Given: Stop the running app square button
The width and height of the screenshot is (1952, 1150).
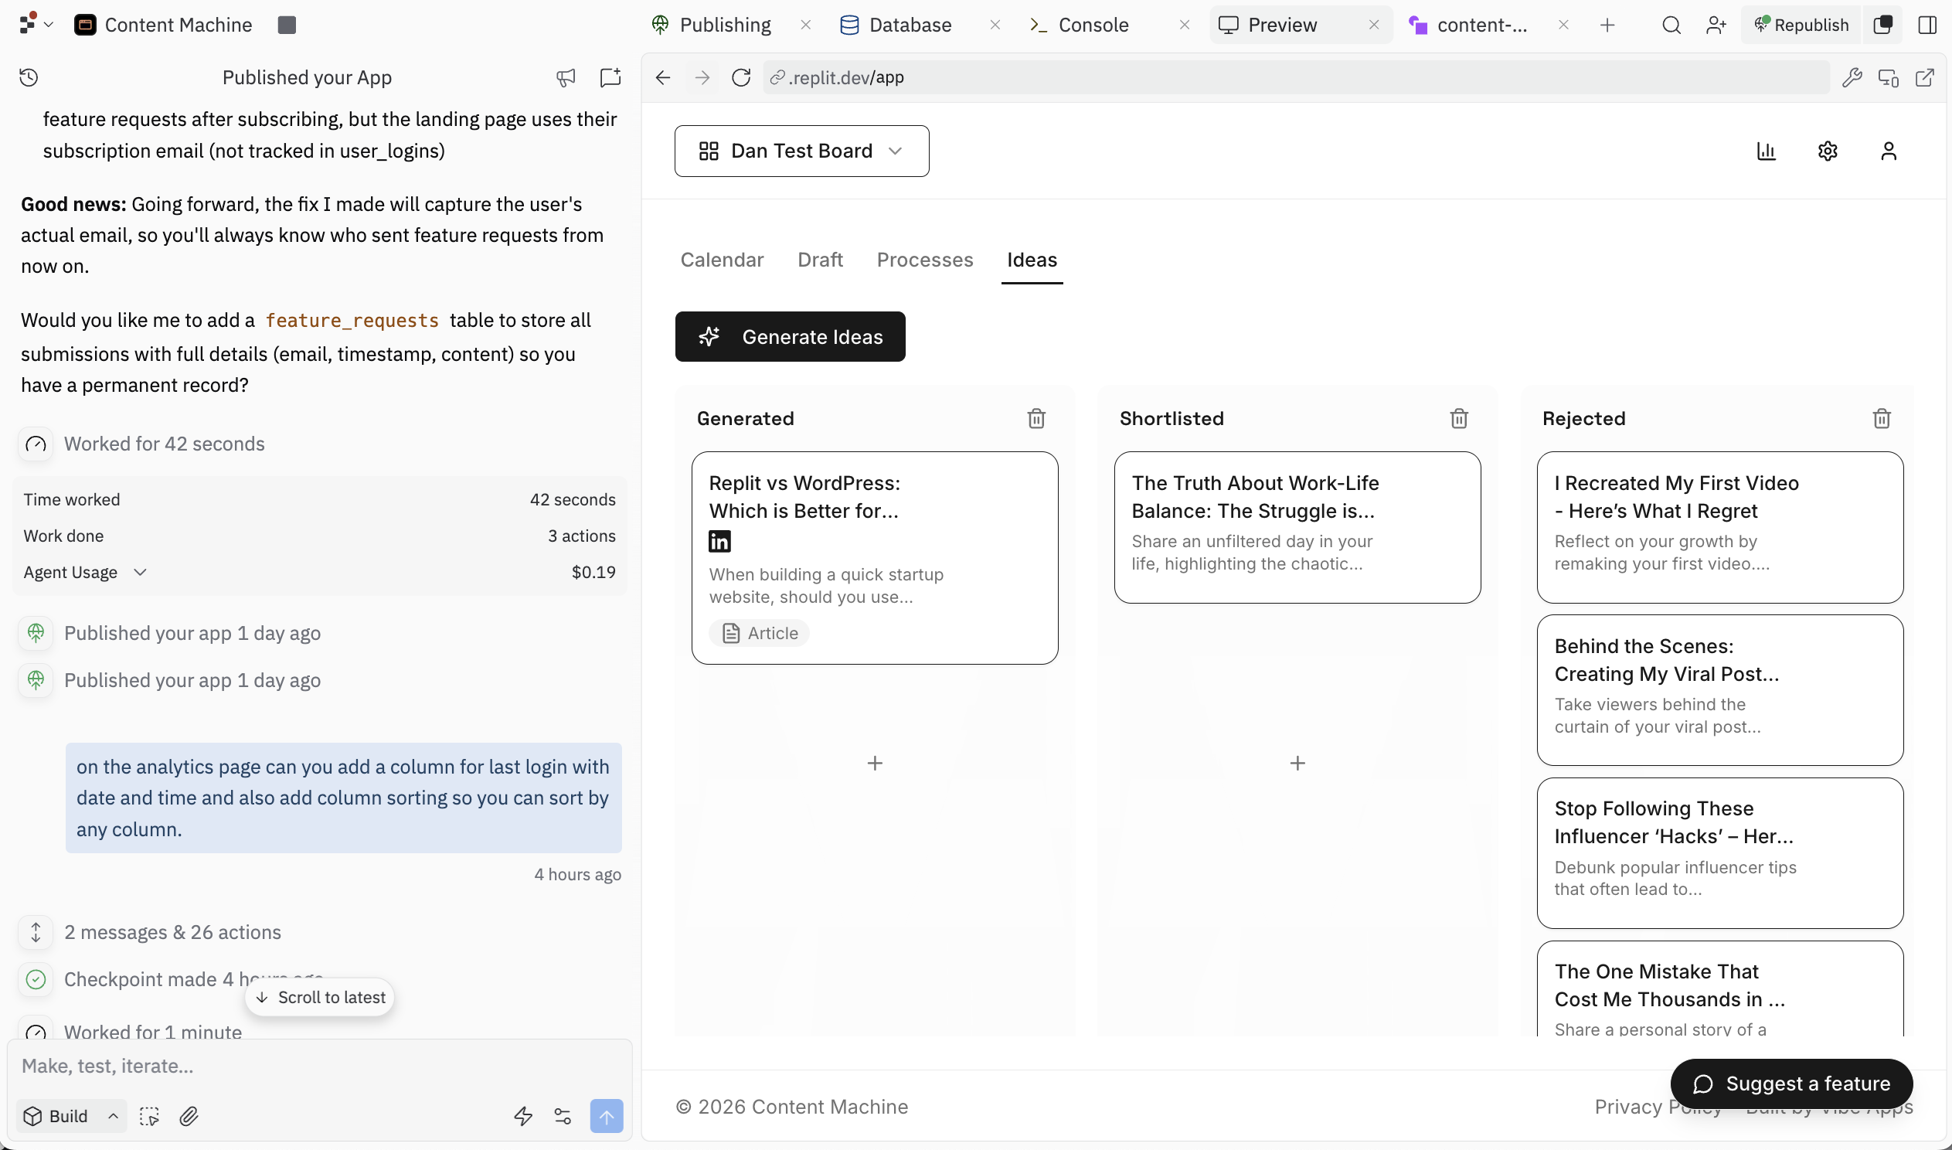Looking at the screenshot, I should 287,25.
